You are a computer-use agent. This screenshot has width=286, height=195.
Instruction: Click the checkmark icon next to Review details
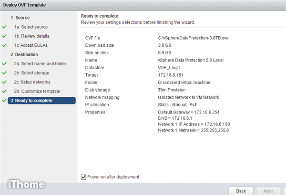(4, 36)
